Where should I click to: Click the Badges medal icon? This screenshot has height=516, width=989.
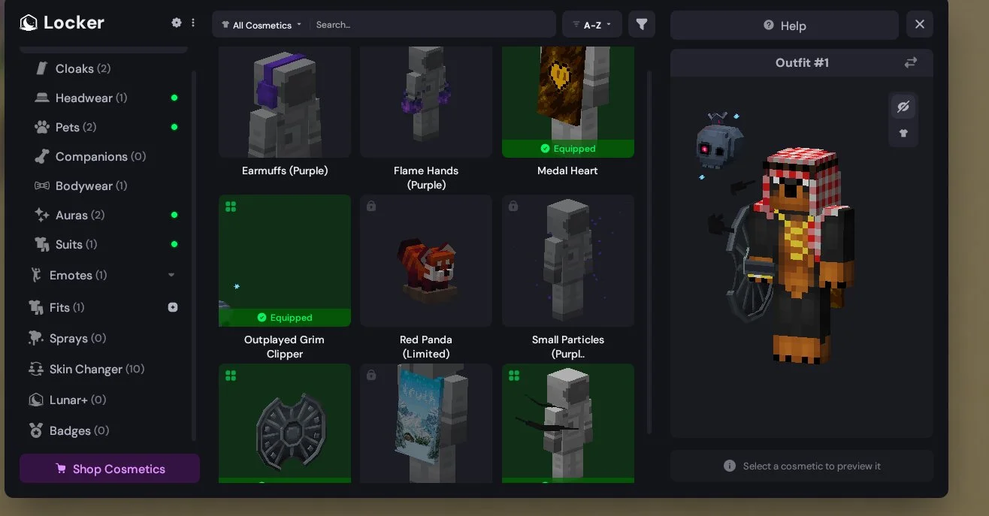pyautogui.click(x=35, y=430)
